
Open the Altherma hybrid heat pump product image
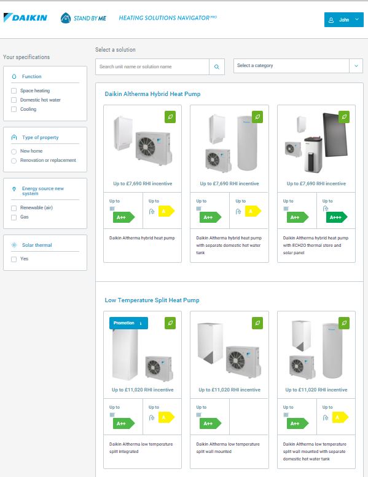(x=143, y=142)
